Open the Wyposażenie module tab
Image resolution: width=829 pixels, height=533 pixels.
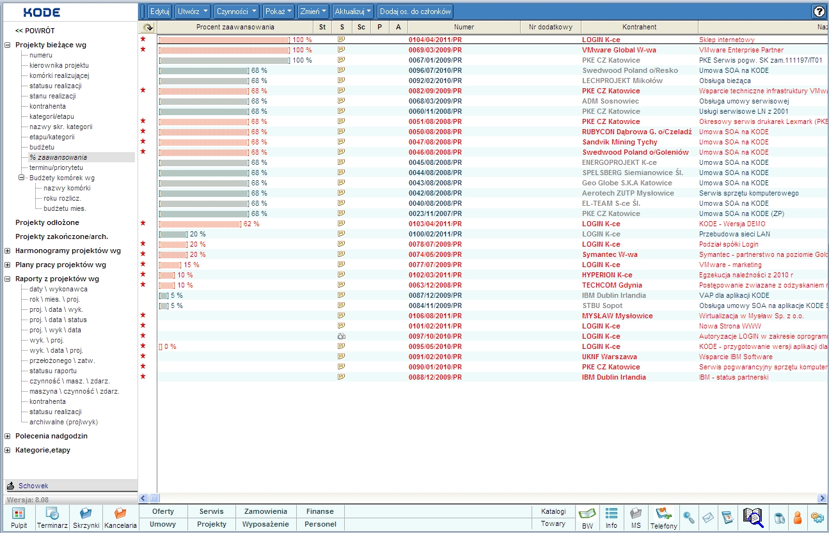(265, 524)
